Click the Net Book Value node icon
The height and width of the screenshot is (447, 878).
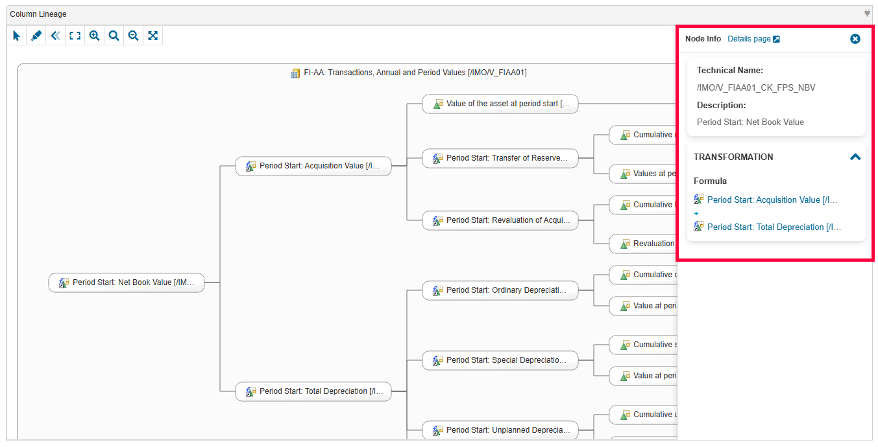64,282
